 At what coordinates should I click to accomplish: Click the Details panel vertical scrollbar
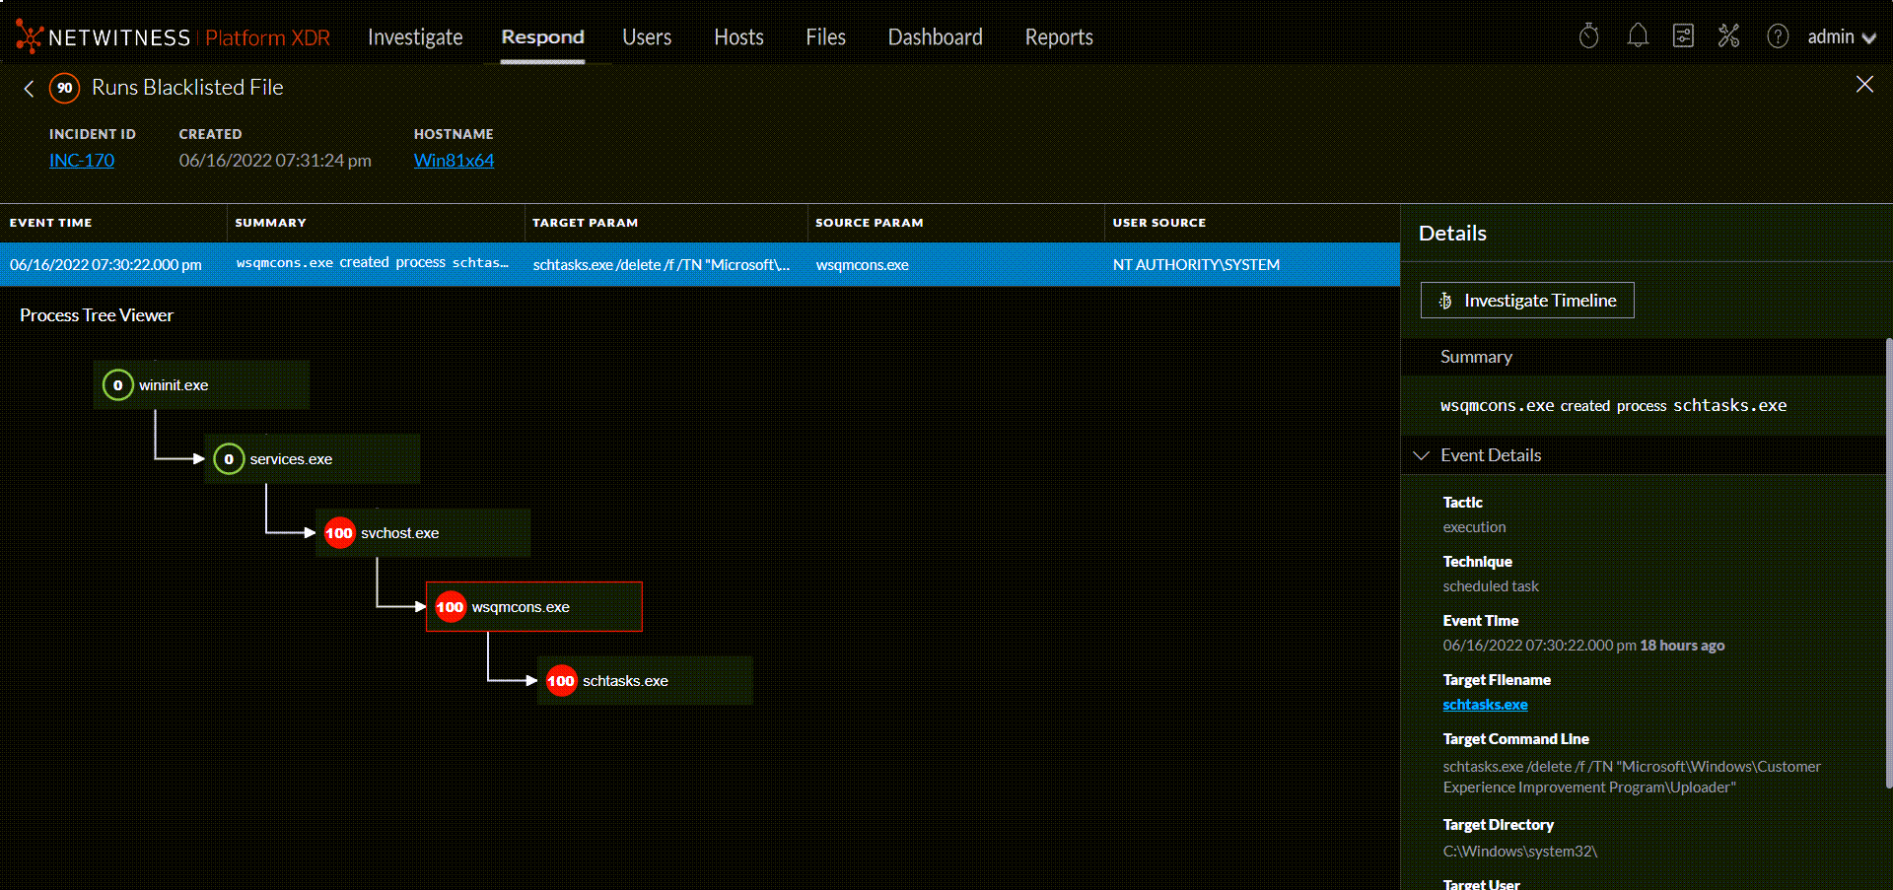[1888, 562]
